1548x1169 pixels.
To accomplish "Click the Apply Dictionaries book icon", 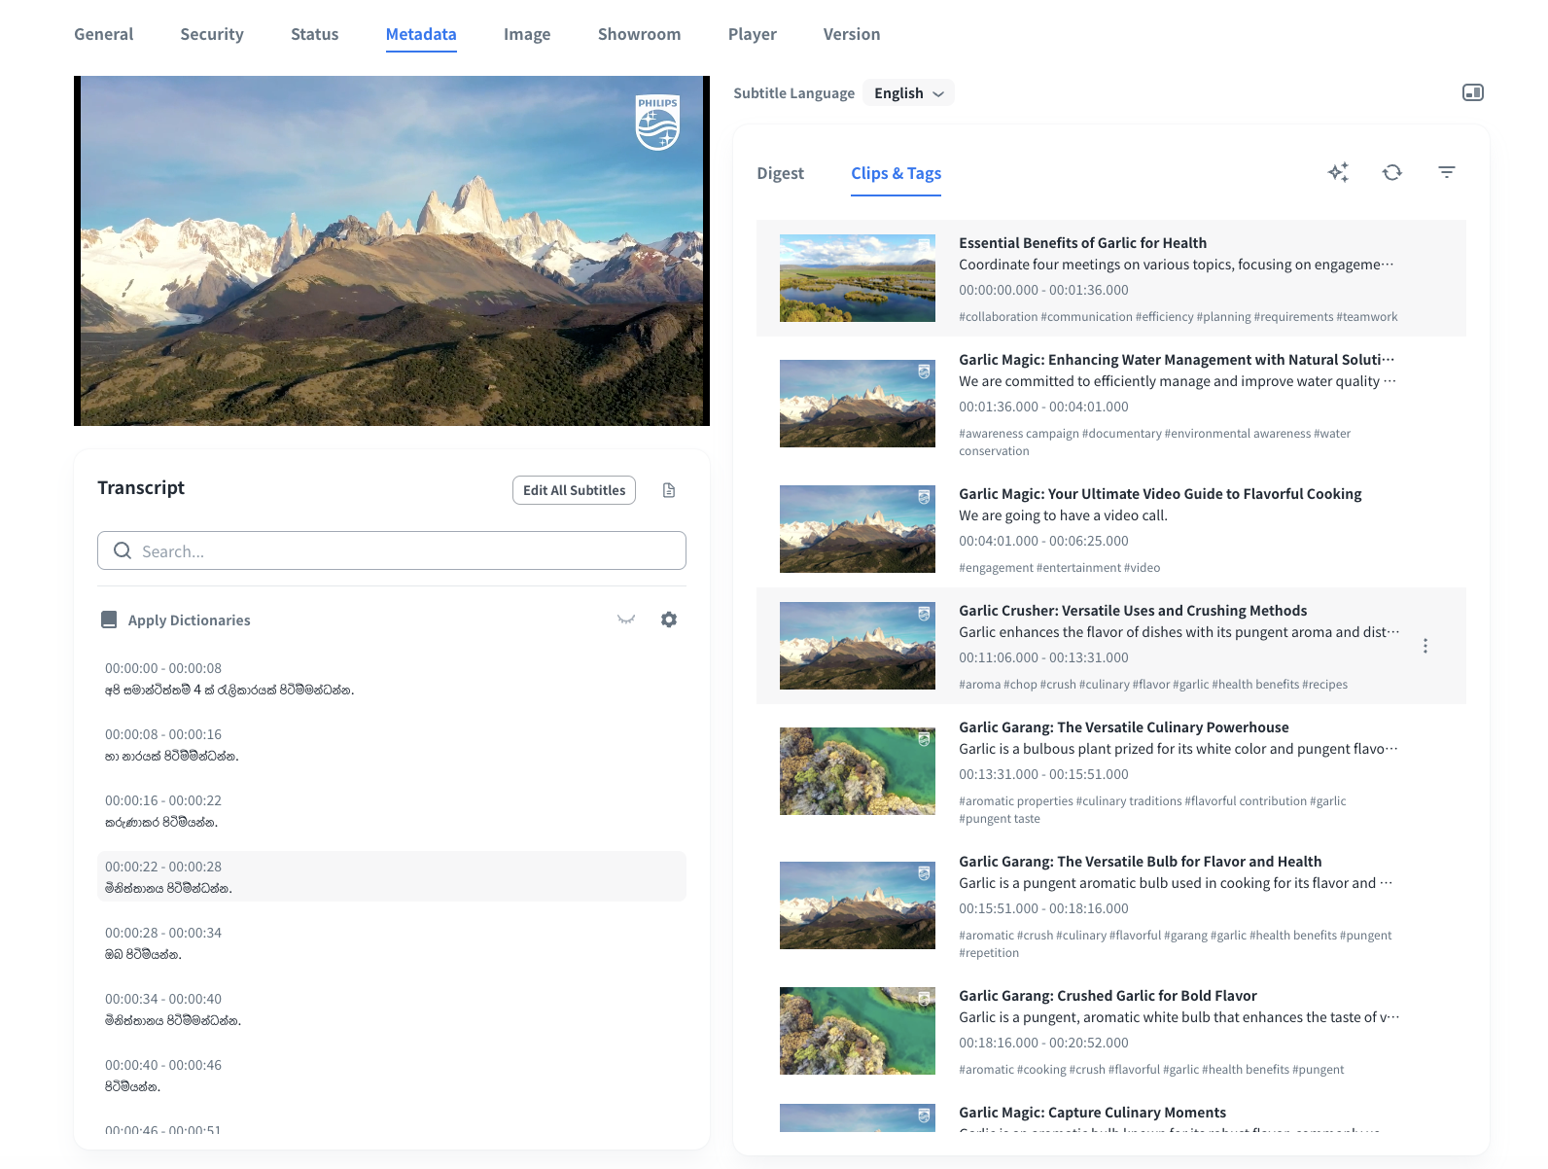I will point(109,620).
